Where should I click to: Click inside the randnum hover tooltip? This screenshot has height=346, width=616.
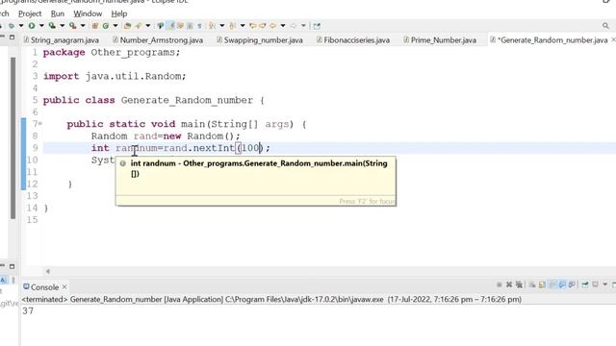tap(256, 181)
